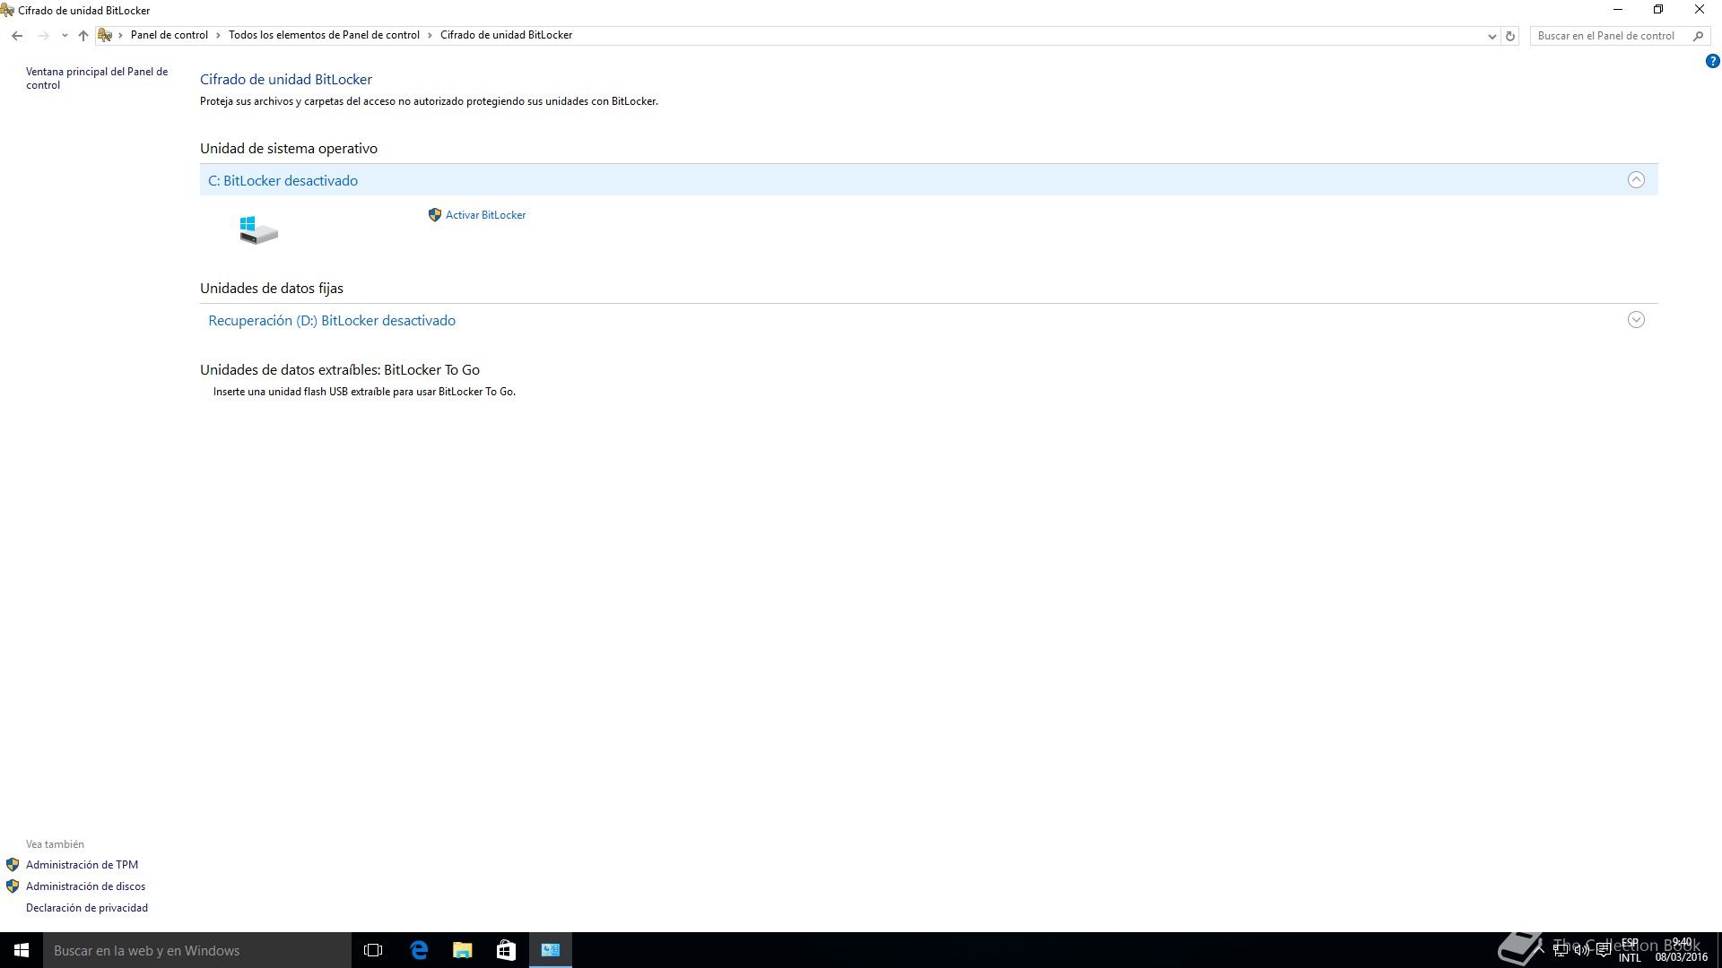Image resolution: width=1722 pixels, height=968 pixels.
Task: Click Todos los elementos de Panel de control breadcrumb
Action: tap(324, 35)
